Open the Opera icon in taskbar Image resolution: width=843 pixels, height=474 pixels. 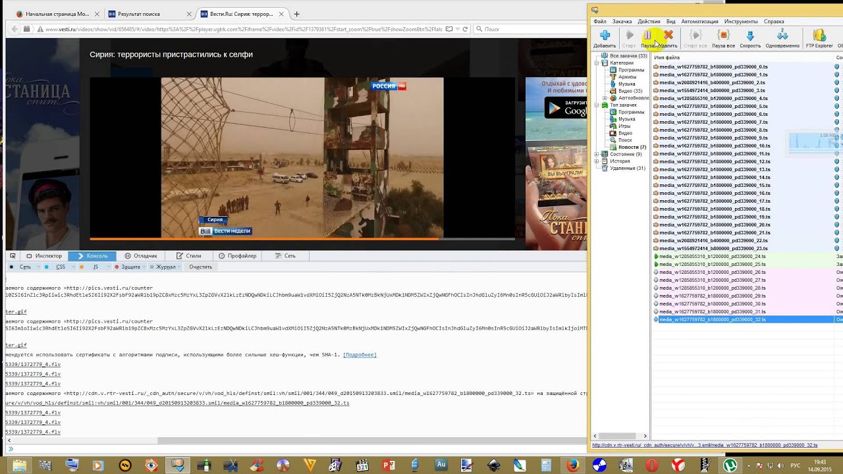pos(652,465)
